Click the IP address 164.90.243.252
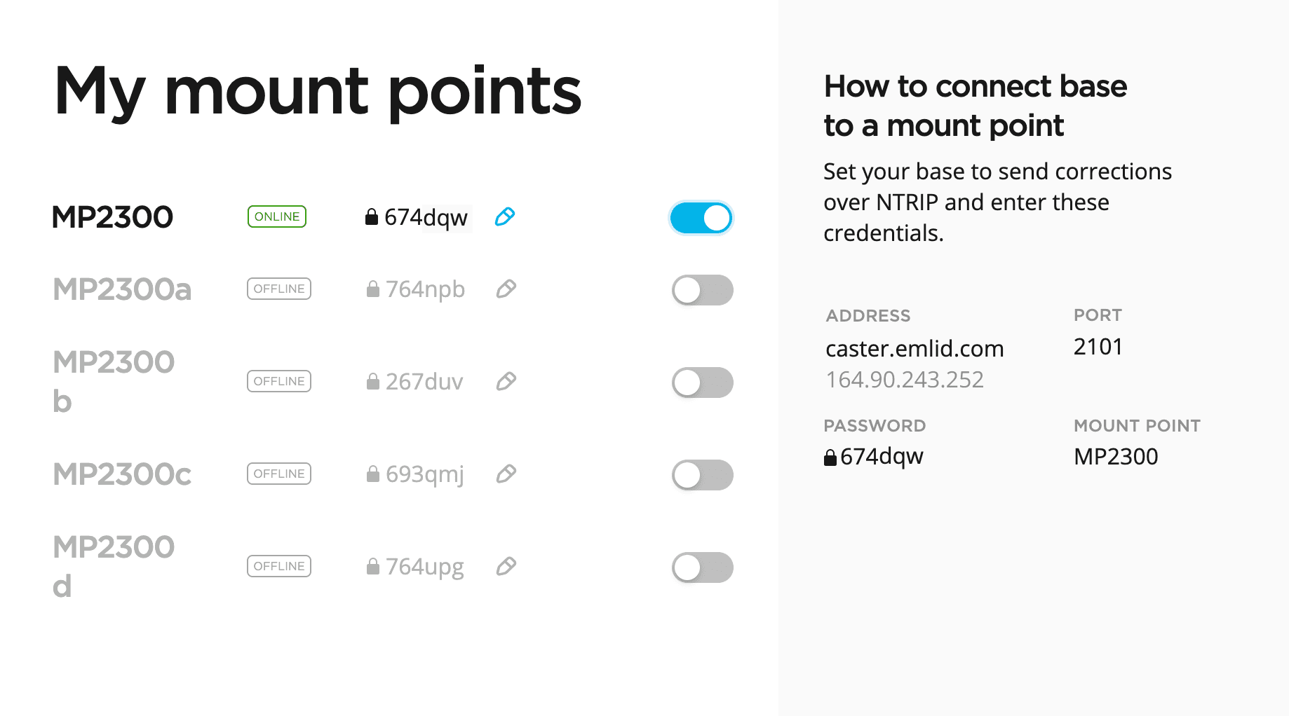The height and width of the screenshot is (716, 1289). point(905,380)
